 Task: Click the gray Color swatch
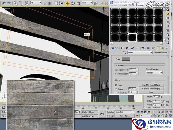click(x=126, y=59)
